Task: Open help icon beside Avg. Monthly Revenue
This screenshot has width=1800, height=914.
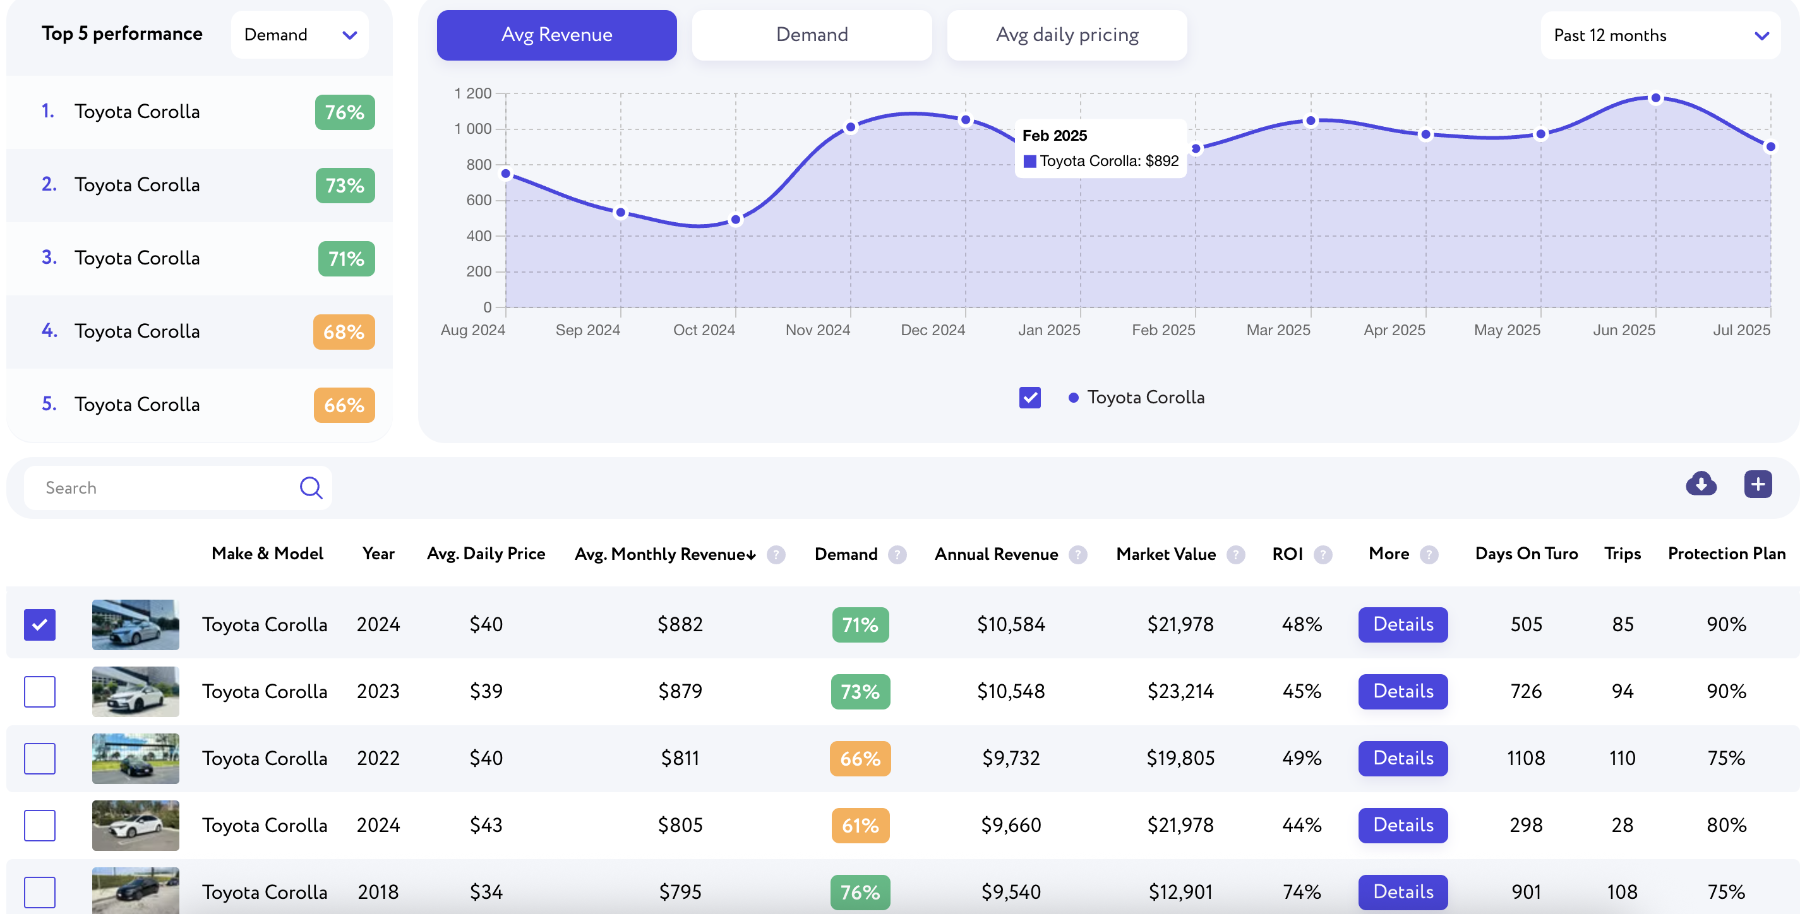Action: [x=776, y=554]
